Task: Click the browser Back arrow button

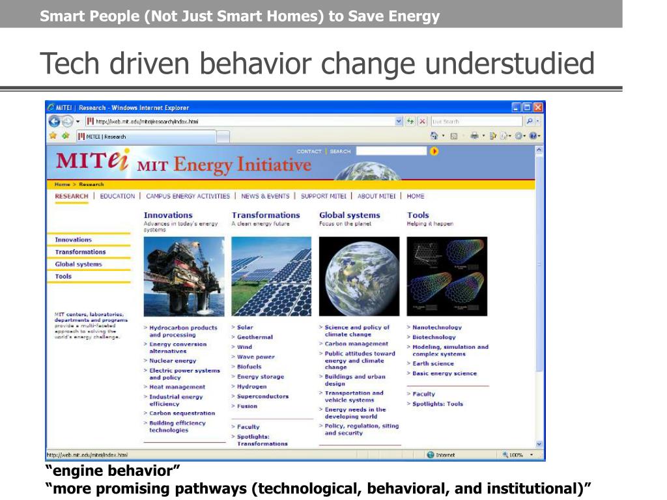Action: point(55,122)
